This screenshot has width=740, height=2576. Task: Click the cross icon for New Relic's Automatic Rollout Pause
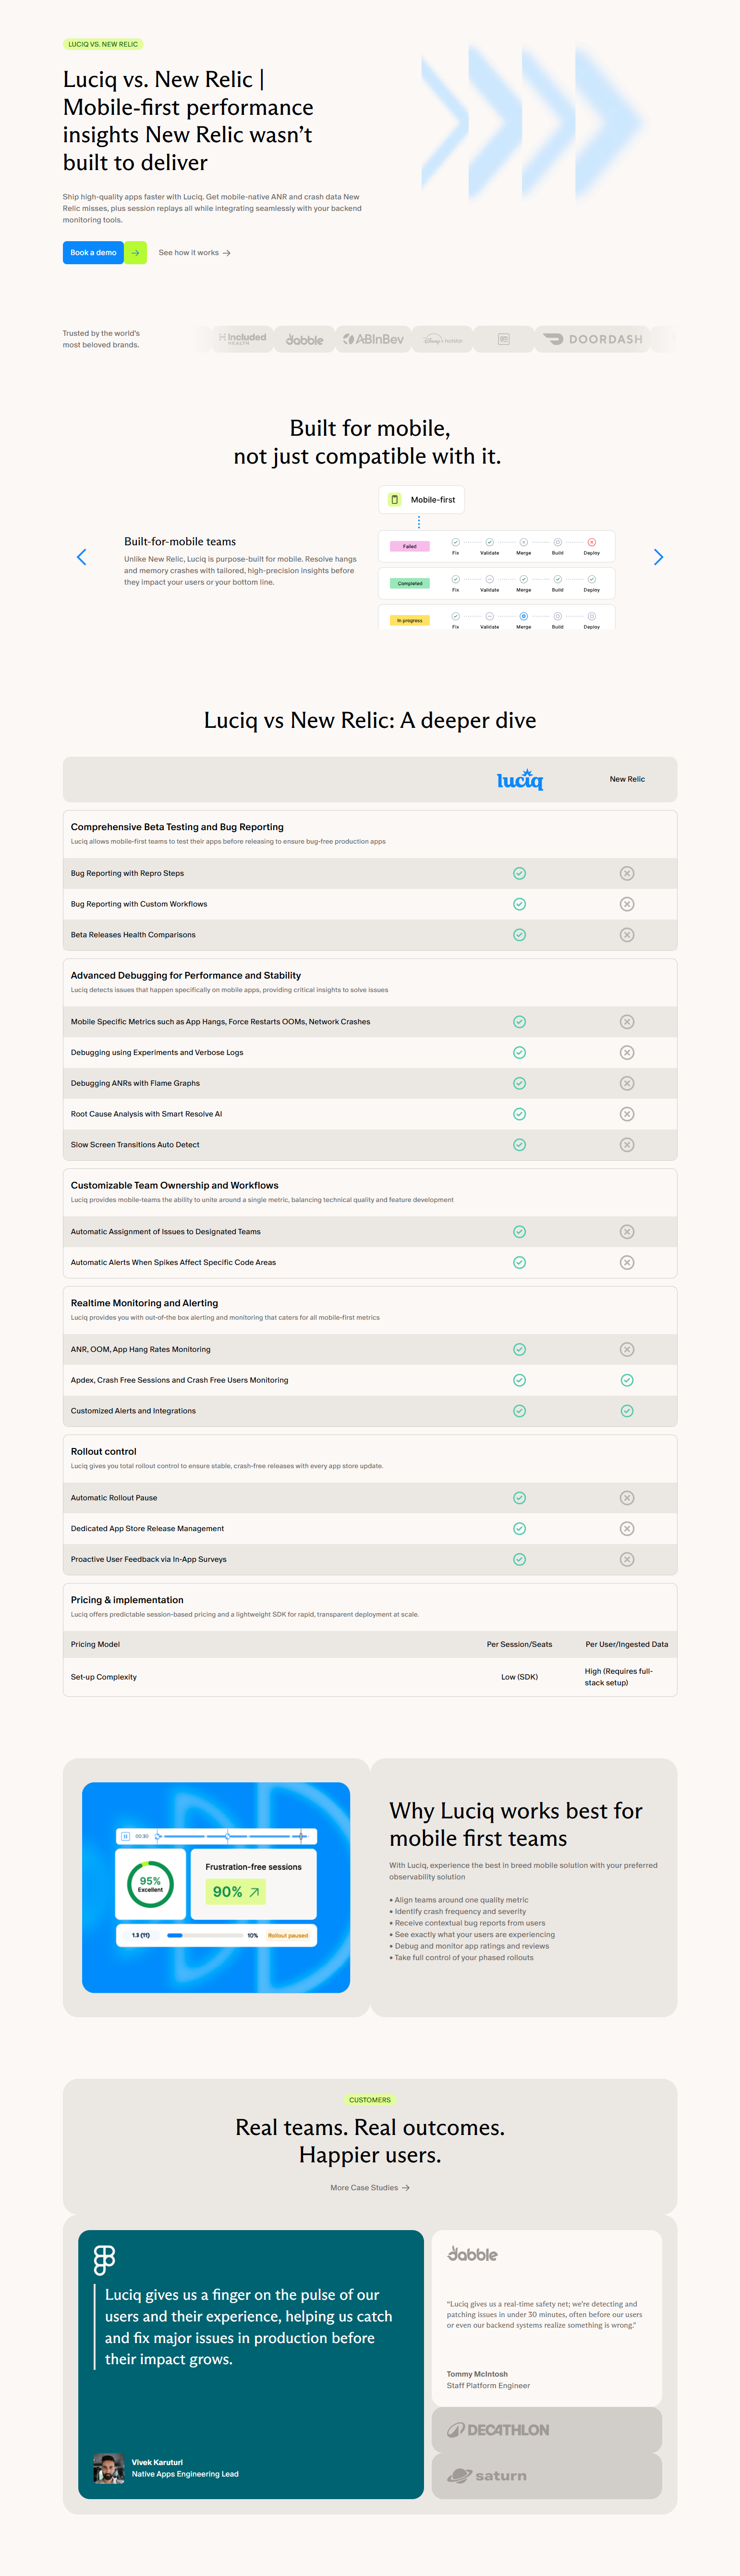pyautogui.click(x=627, y=1497)
